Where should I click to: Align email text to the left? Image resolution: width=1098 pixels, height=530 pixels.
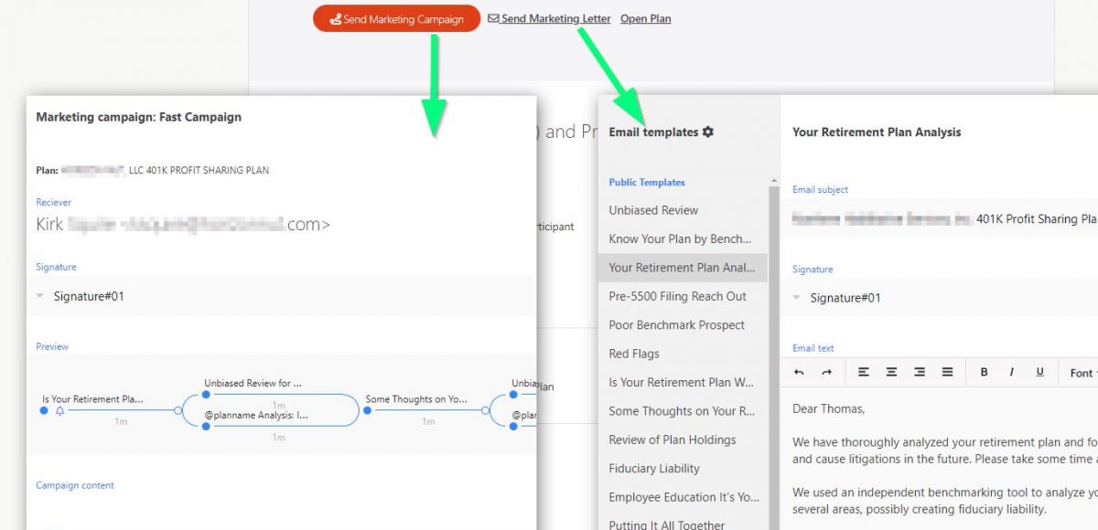(864, 372)
